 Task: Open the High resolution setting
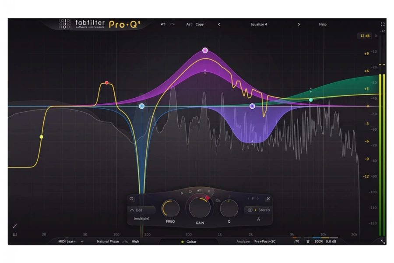(135, 242)
